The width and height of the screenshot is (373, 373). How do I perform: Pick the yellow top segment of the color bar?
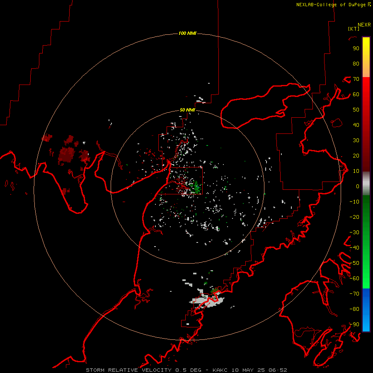tap(366, 51)
